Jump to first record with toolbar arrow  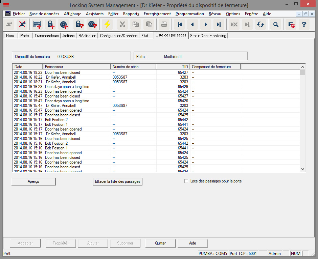coord(180,24)
